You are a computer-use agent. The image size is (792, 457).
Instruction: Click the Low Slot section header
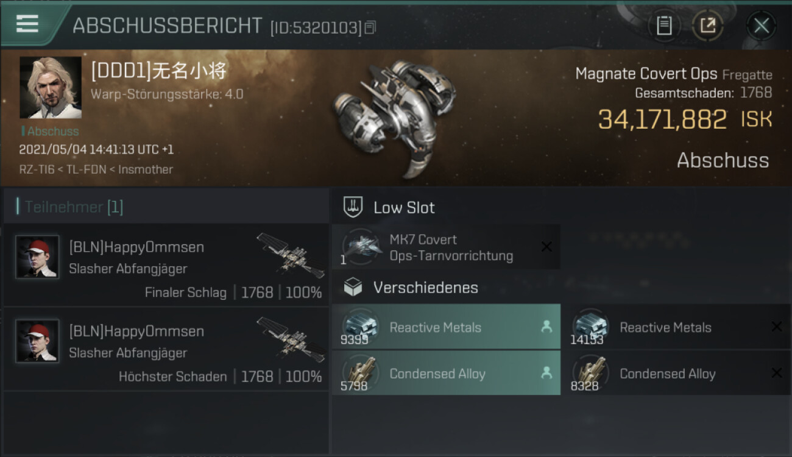click(x=389, y=207)
